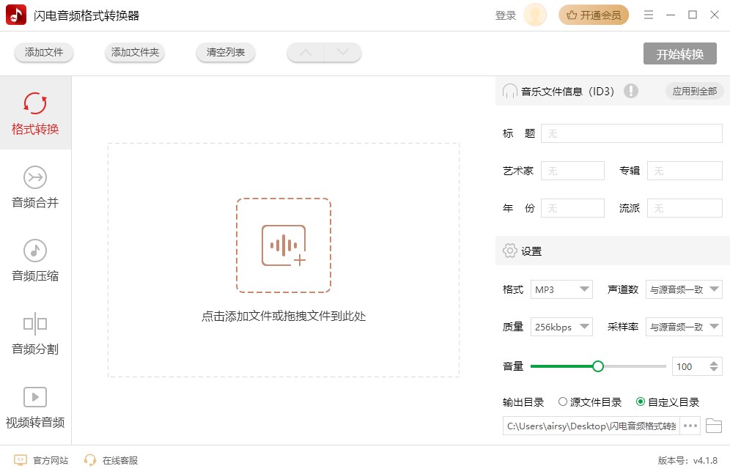Viewport: 730px width, 474px height.
Task: Open the 质量 256kbps dropdown
Action: [561, 327]
